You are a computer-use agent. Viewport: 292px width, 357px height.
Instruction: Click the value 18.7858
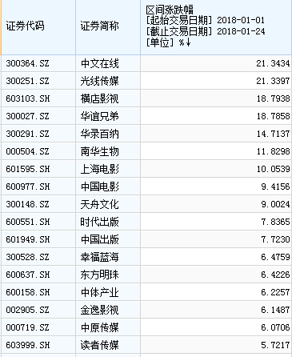point(273,116)
